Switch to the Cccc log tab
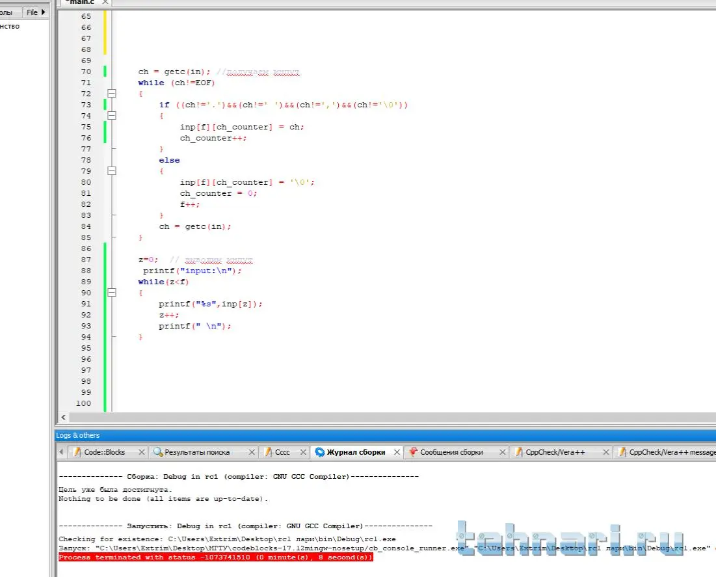Image resolution: width=716 pixels, height=577 pixels. pos(282,452)
